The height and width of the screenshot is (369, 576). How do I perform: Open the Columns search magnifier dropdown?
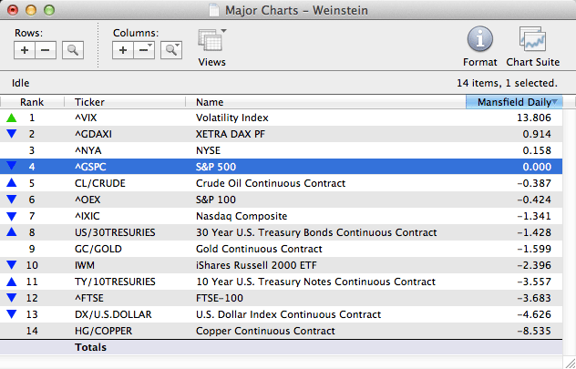pyautogui.click(x=171, y=49)
